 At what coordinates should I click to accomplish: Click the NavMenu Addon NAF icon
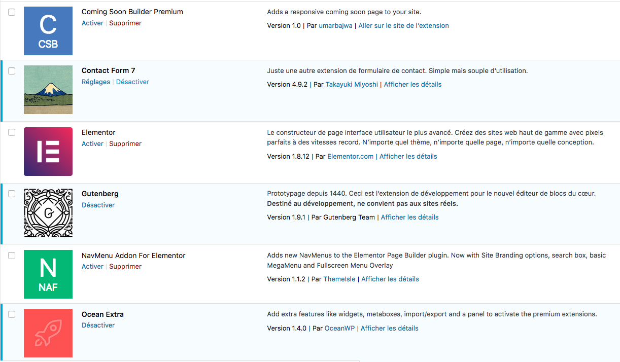click(48, 274)
